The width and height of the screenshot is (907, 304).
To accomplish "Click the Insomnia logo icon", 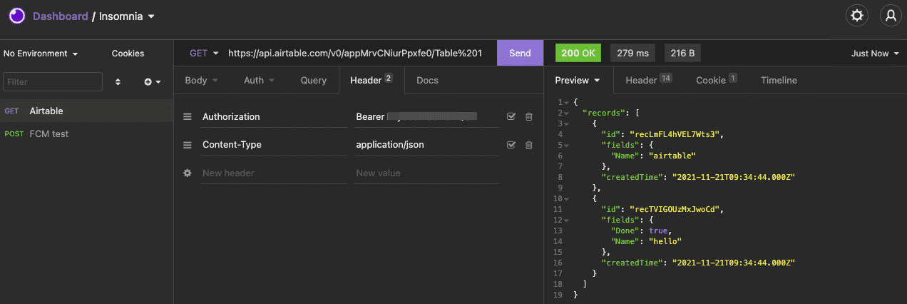I will [x=16, y=16].
